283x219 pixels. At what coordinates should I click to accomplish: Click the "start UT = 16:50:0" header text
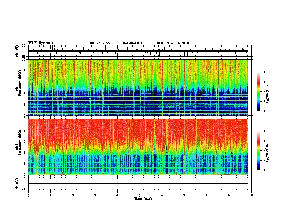(173, 43)
